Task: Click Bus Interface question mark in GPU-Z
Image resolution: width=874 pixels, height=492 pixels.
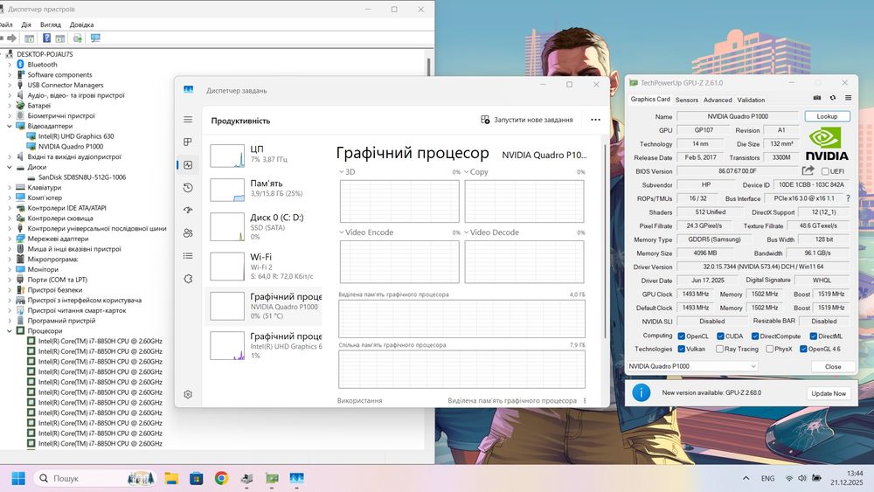Action: coord(848,198)
